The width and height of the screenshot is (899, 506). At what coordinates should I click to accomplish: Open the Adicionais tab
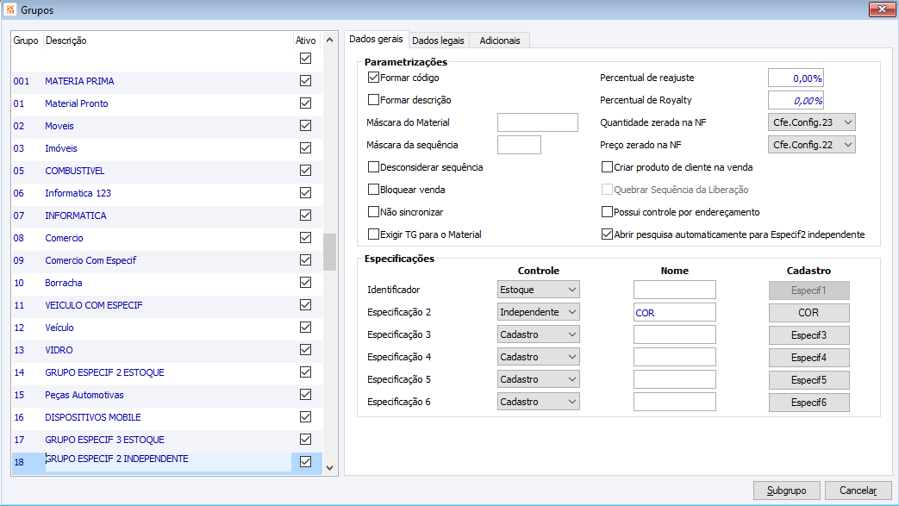(500, 41)
